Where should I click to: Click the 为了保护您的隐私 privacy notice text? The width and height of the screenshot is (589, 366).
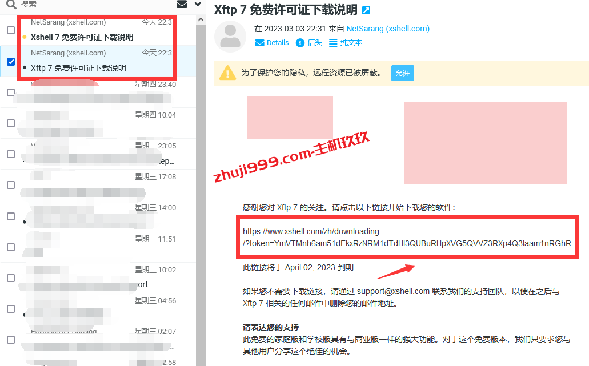311,73
